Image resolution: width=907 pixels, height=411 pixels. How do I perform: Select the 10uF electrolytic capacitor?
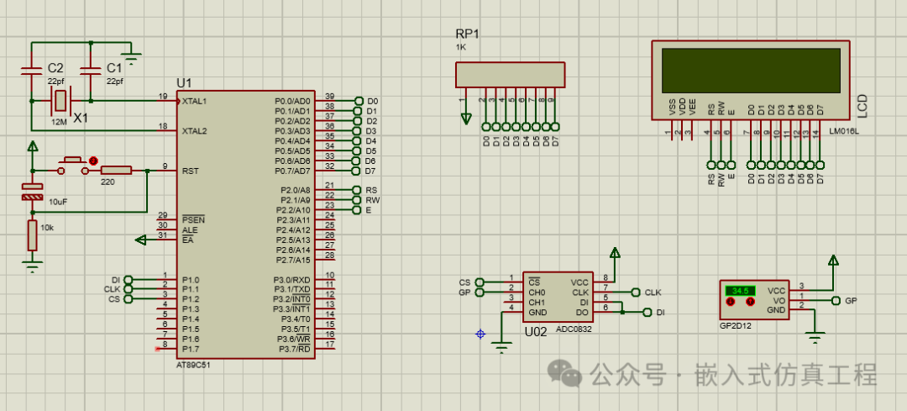[32, 192]
